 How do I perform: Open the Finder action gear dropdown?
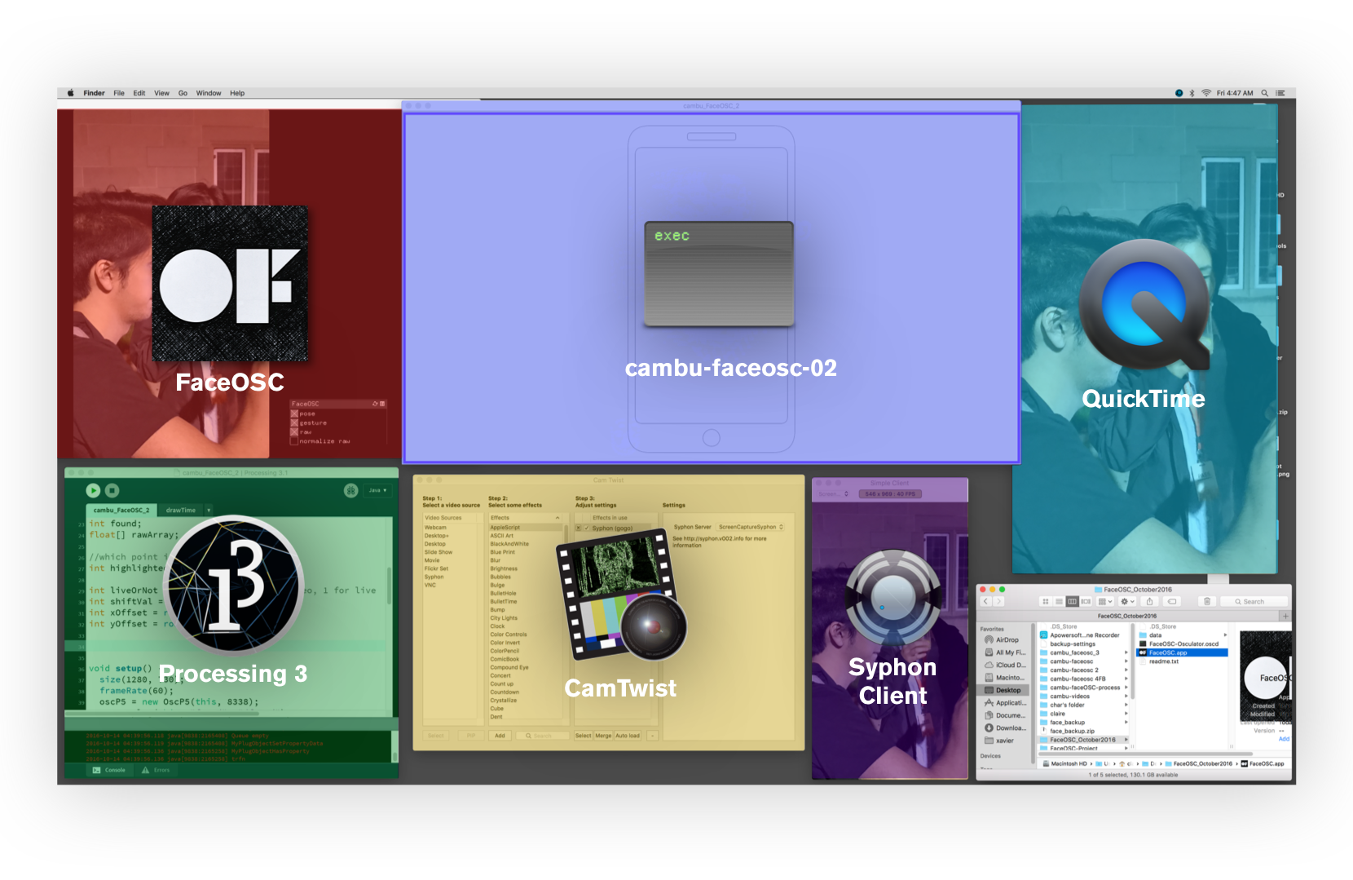pyautogui.click(x=1127, y=601)
